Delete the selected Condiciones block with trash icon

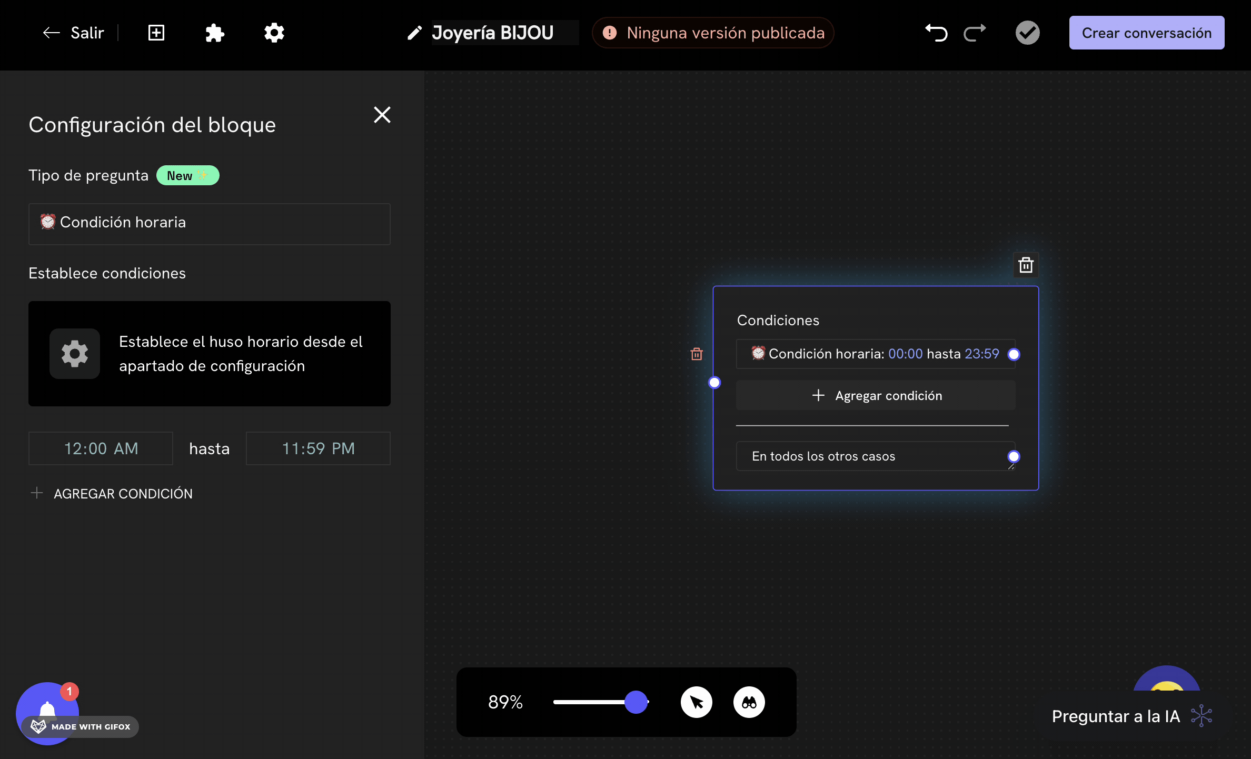(x=1026, y=265)
